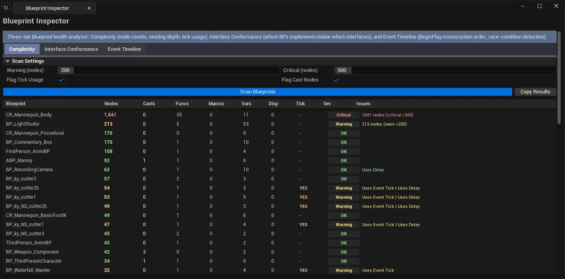Viewport: 565px width, 279px height.
Task: Click the 1,841 node count value
Action: tap(110, 115)
